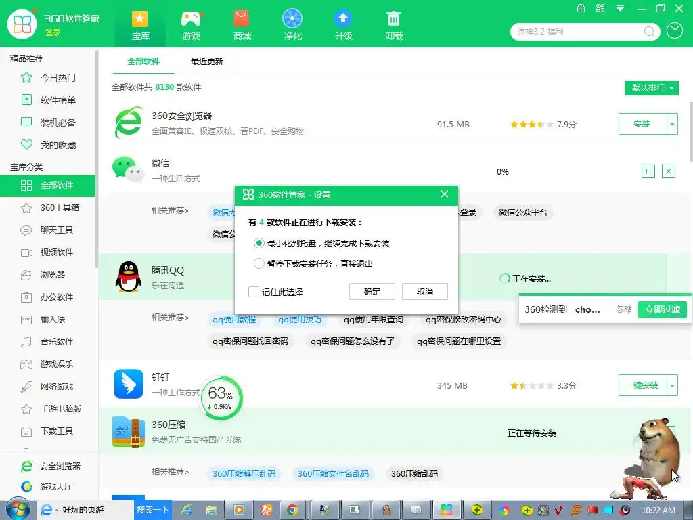The image size is (693, 520).
Task: Click the 63% download progress circle
Action: (x=222, y=398)
